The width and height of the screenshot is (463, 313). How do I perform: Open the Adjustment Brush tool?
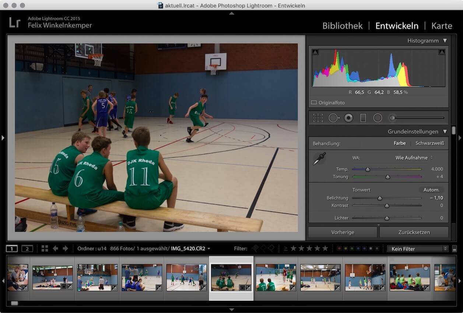(392, 117)
